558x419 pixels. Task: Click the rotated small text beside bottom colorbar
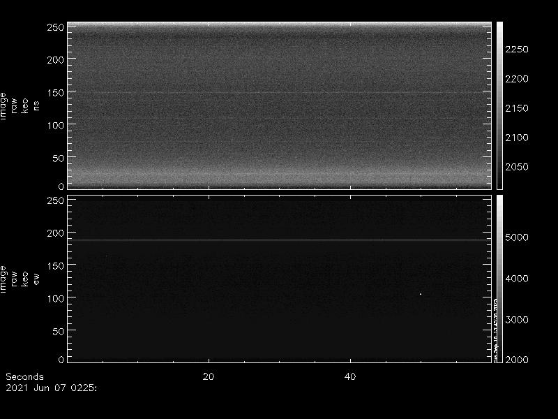click(x=495, y=332)
